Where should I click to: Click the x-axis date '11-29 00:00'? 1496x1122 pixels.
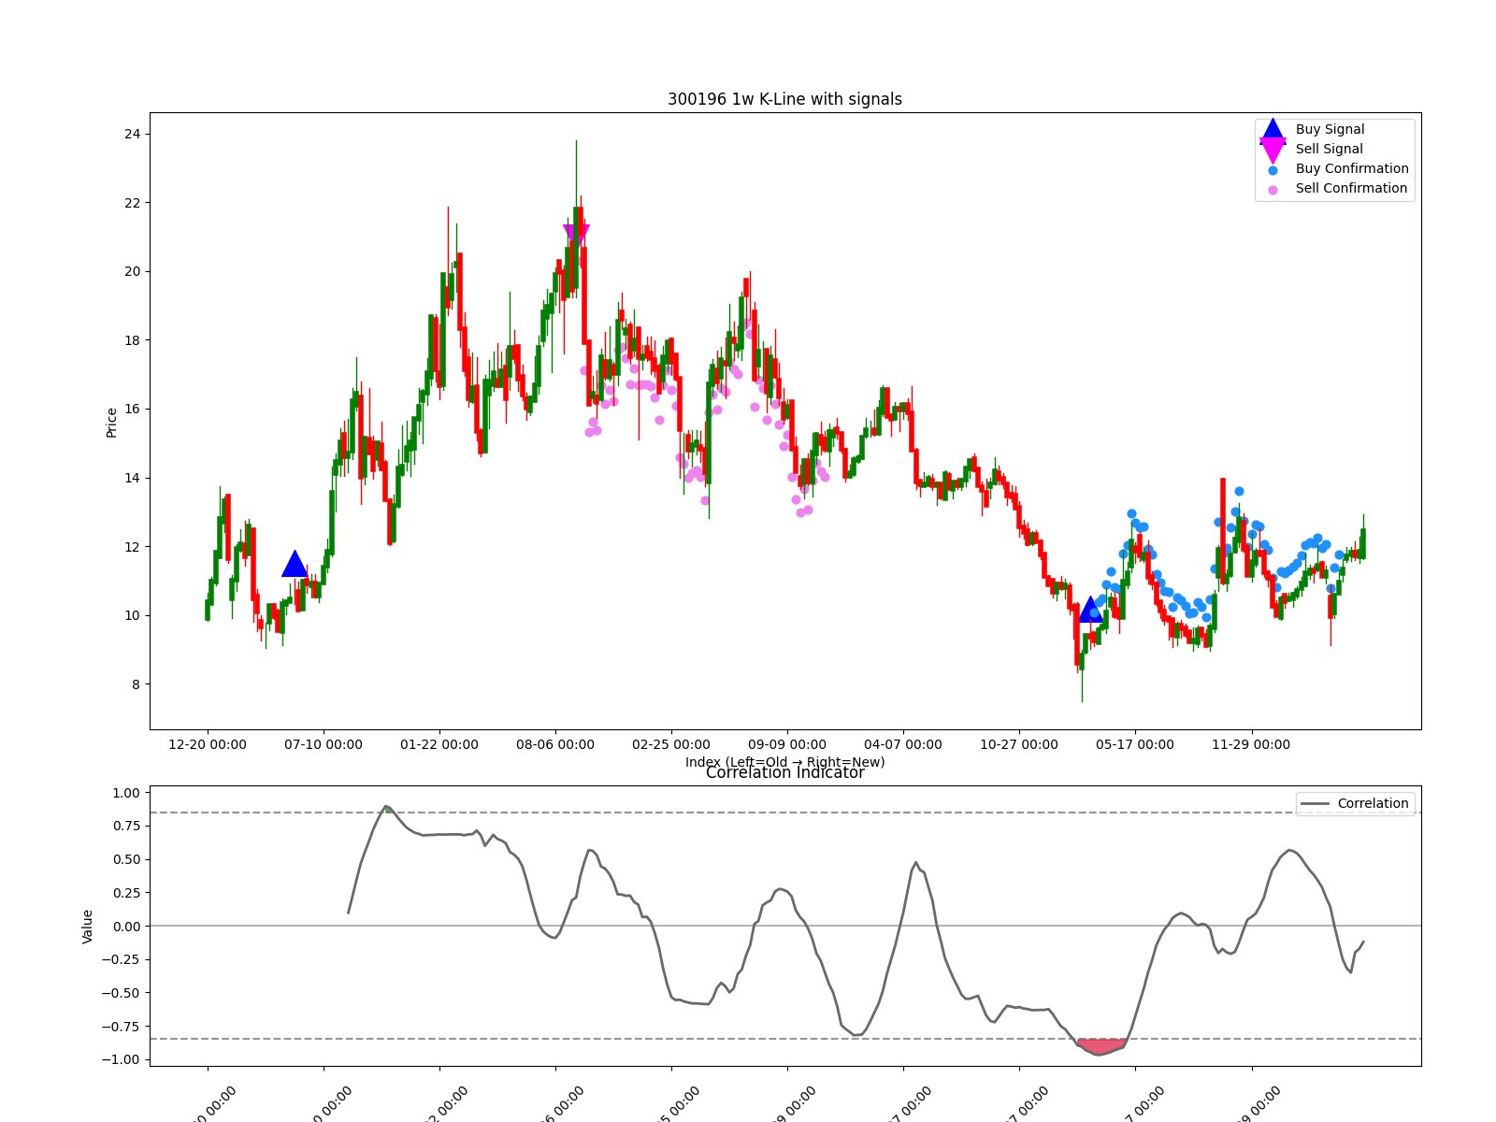point(1251,744)
